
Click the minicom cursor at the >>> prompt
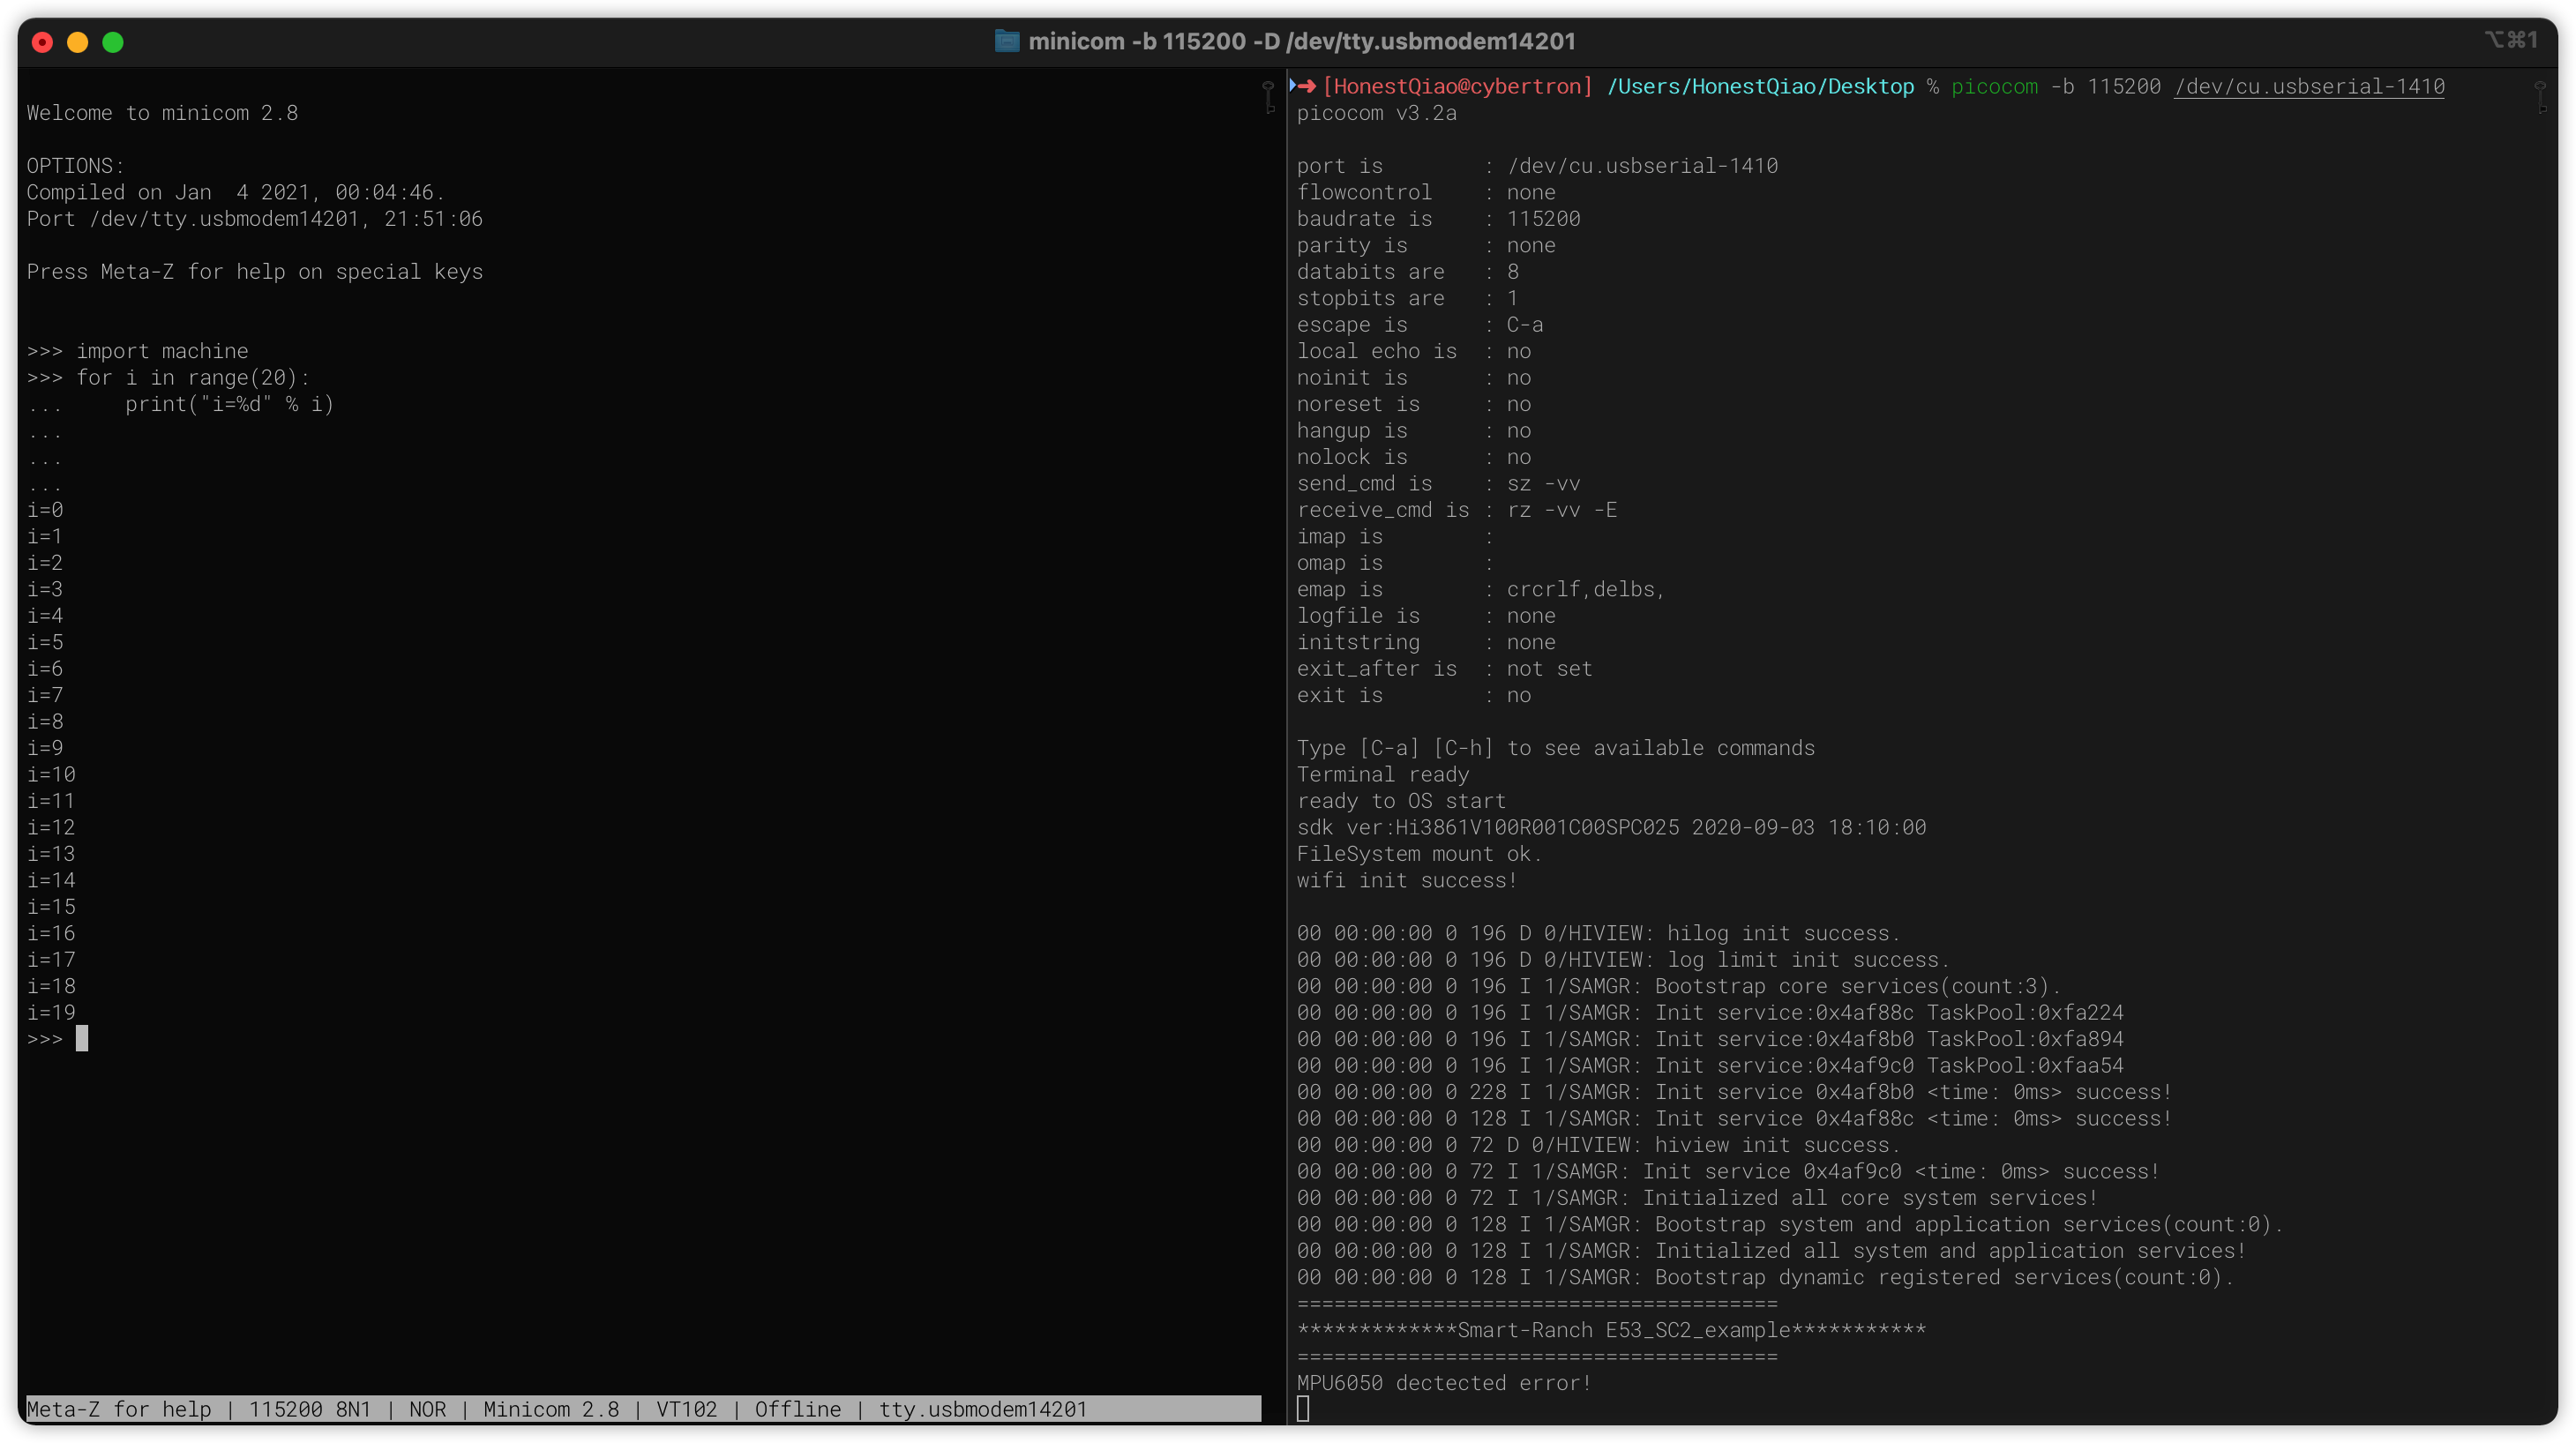[82, 1039]
